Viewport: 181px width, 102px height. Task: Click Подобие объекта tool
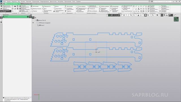point(151,6)
